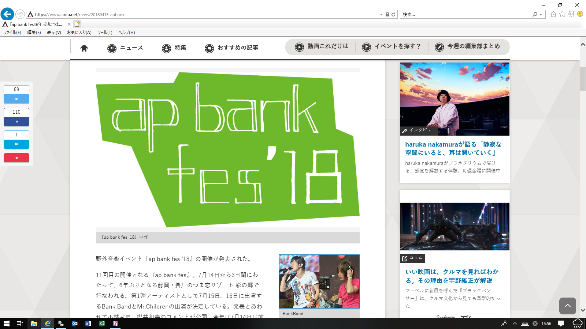This screenshot has width=586, height=329.
Task: Open the search provider dropdown arrow
Action: [541, 14]
